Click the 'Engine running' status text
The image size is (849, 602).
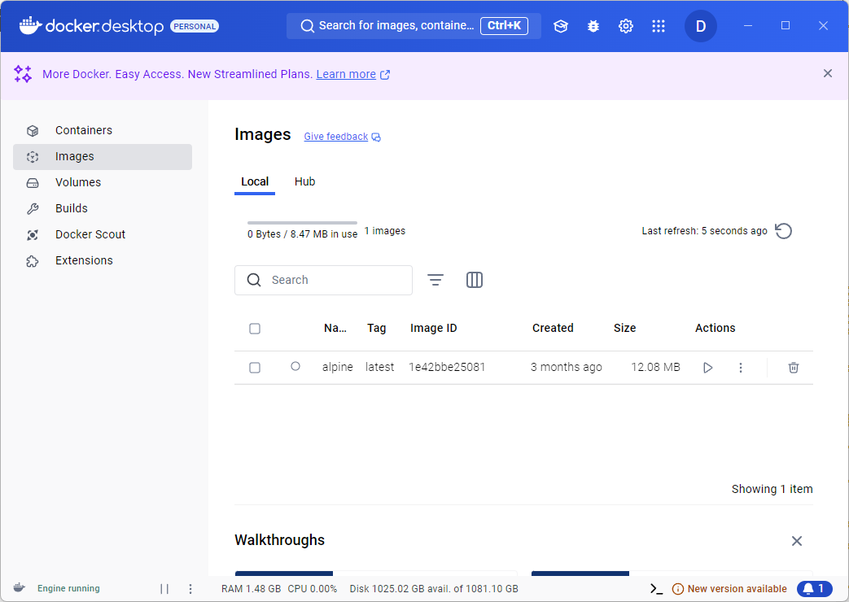pyautogui.click(x=68, y=588)
